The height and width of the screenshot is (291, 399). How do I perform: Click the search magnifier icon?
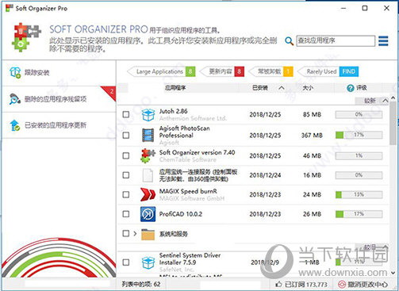click(289, 41)
